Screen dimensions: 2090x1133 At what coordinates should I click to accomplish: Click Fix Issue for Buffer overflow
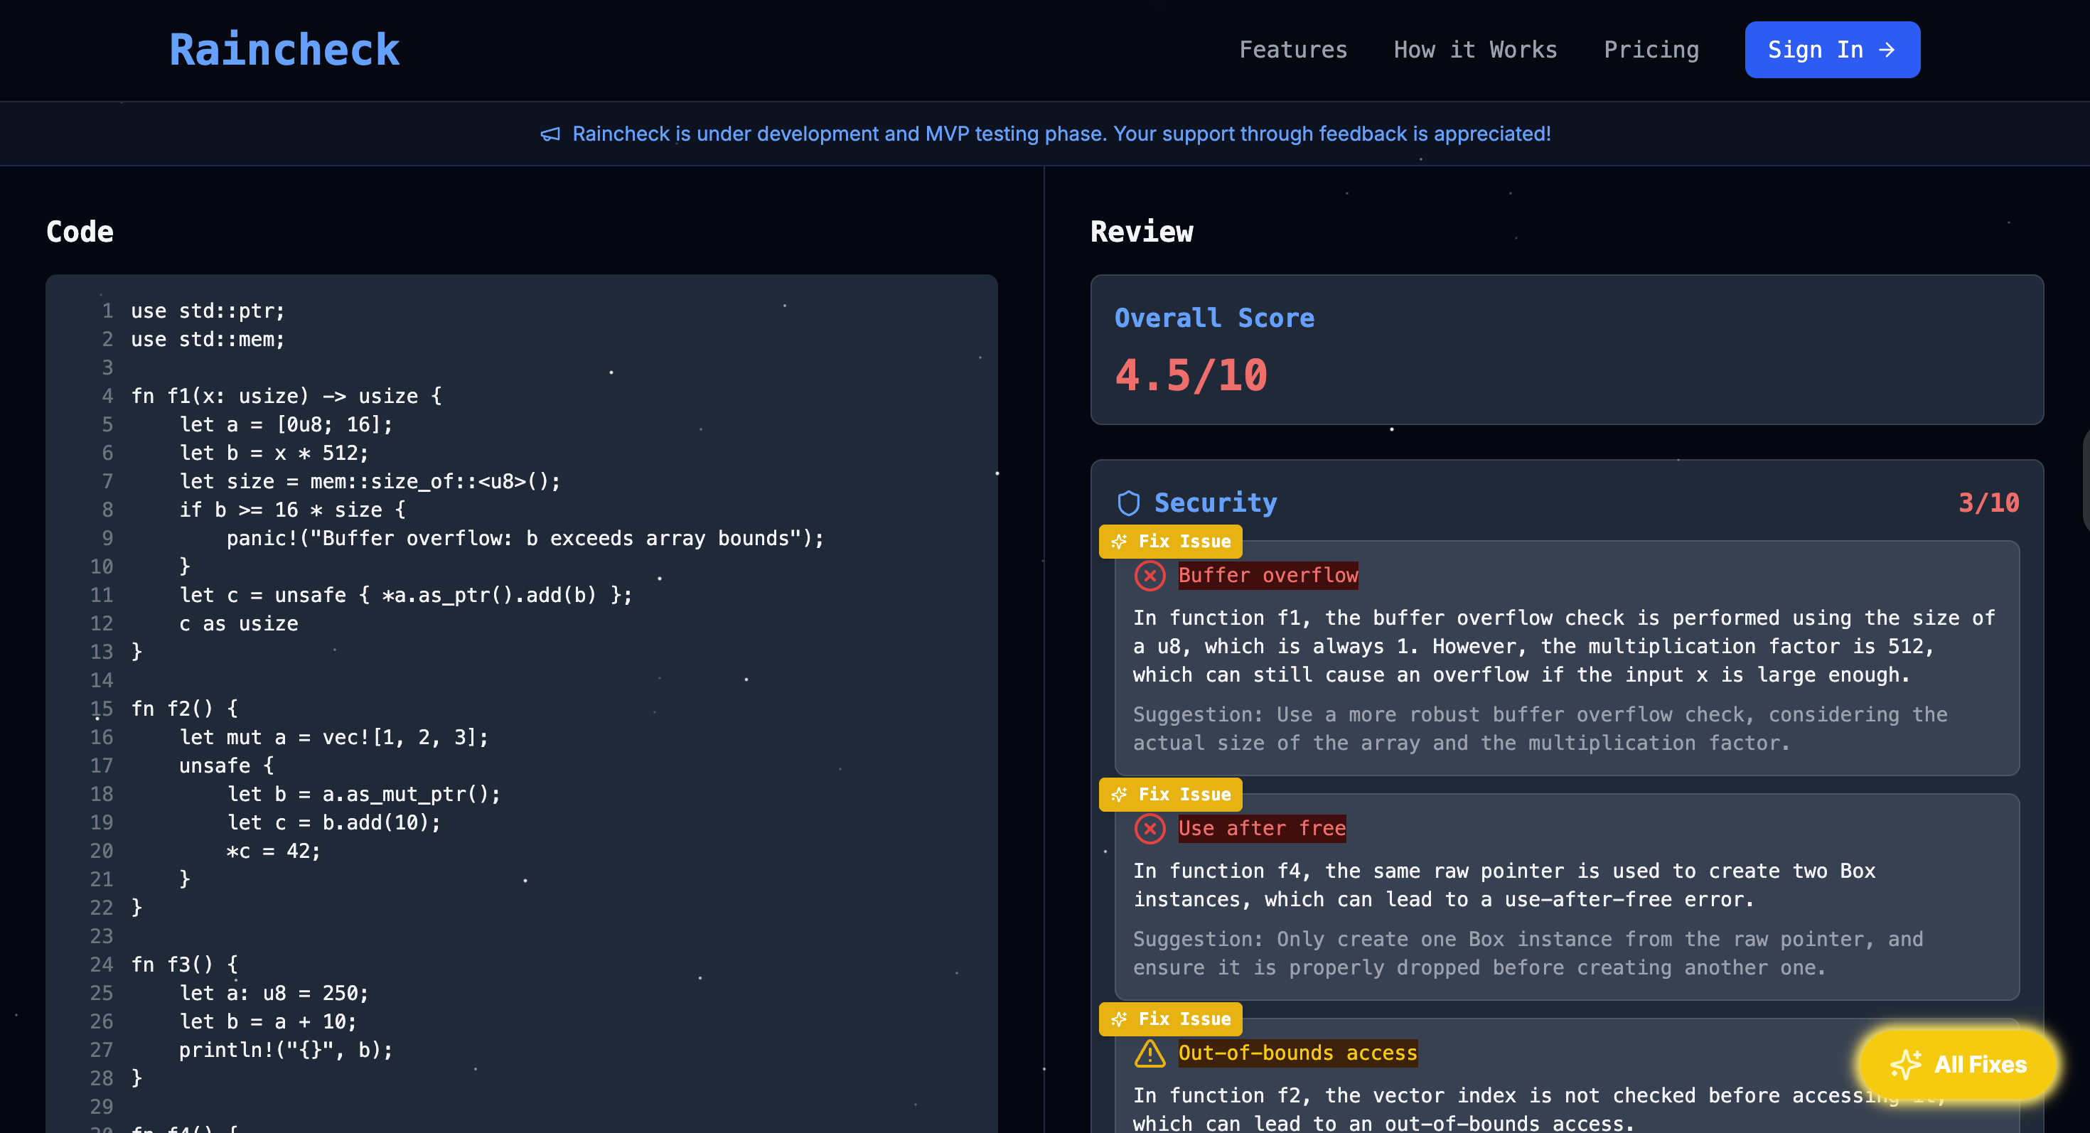[x=1170, y=541]
